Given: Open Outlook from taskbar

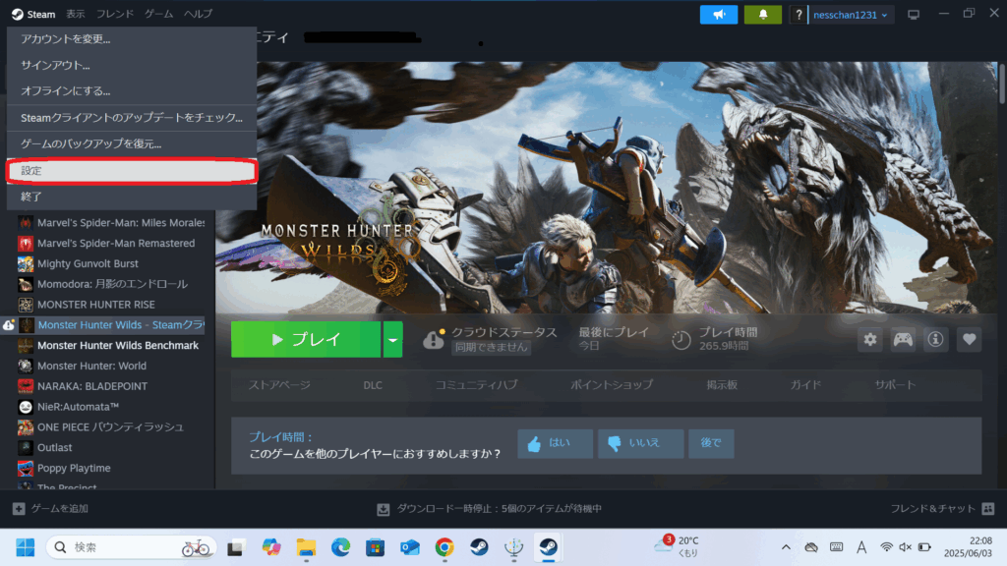Looking at the screenshot, I should pyautogui.click(x=410, y=547).
